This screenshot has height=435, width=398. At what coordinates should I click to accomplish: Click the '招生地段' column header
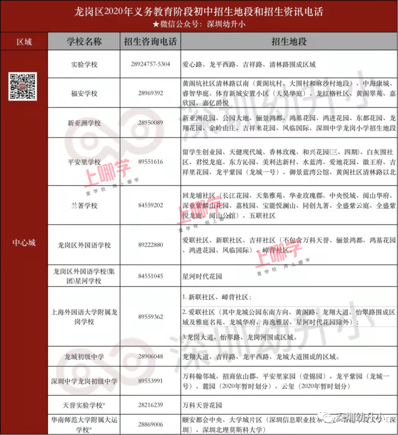(289, 41)
